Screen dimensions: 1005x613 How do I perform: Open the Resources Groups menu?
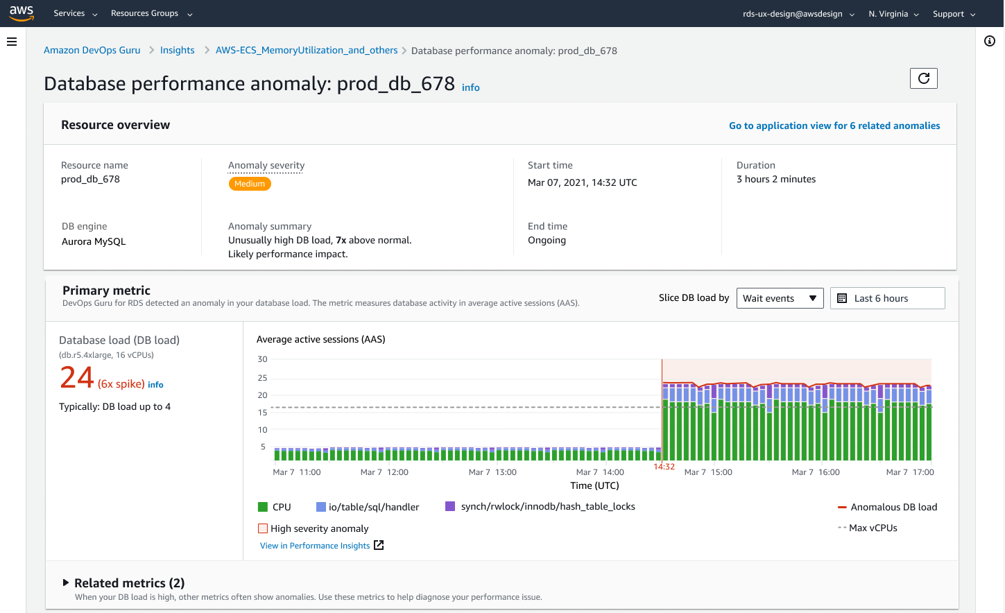[x=151, y=13]
